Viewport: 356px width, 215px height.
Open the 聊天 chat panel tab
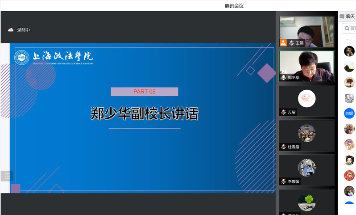point(350,16)
